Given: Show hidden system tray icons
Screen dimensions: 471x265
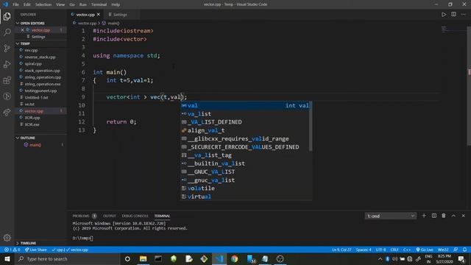Looking at the screenshot, I should tap(380, 258).
